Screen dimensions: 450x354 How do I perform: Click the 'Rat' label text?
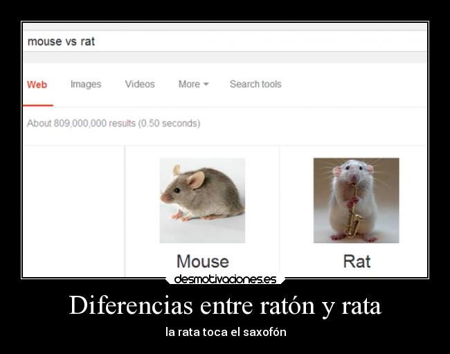[357, 261]
